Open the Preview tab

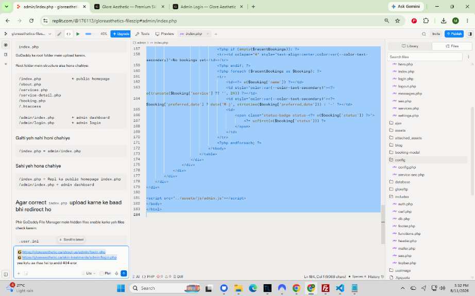click(x=165, y=34)
